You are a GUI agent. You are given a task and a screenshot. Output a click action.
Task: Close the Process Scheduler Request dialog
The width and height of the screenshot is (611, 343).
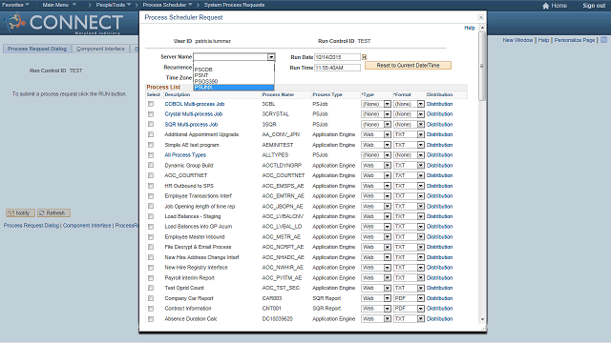(481, 17)
